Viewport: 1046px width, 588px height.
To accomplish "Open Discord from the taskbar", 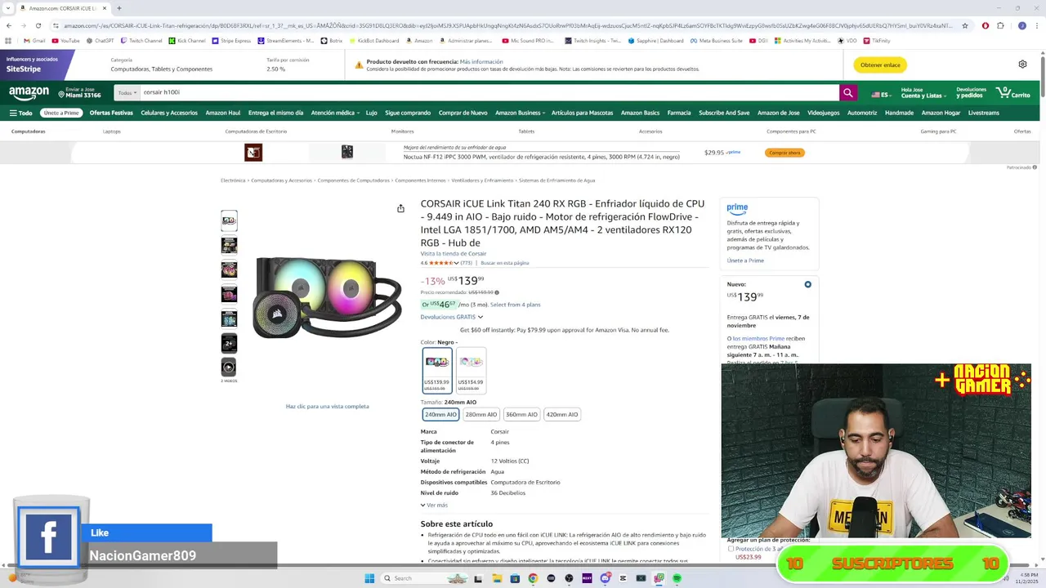I will pos(605,578).
